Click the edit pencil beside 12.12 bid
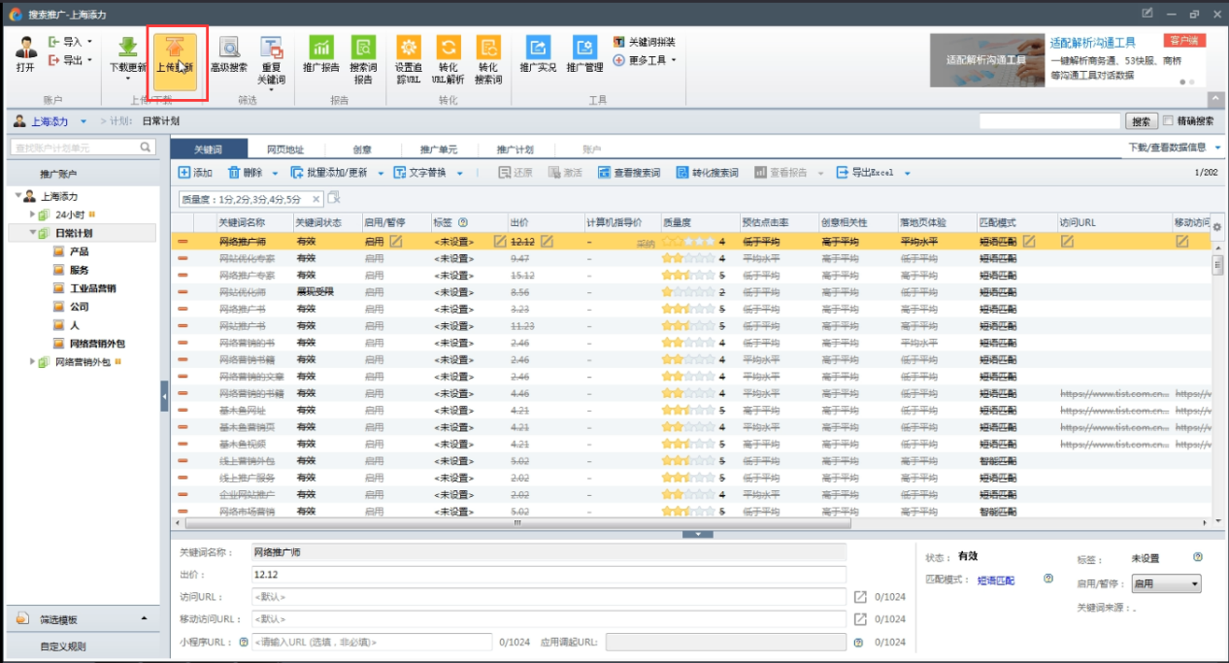 point(547,241)
